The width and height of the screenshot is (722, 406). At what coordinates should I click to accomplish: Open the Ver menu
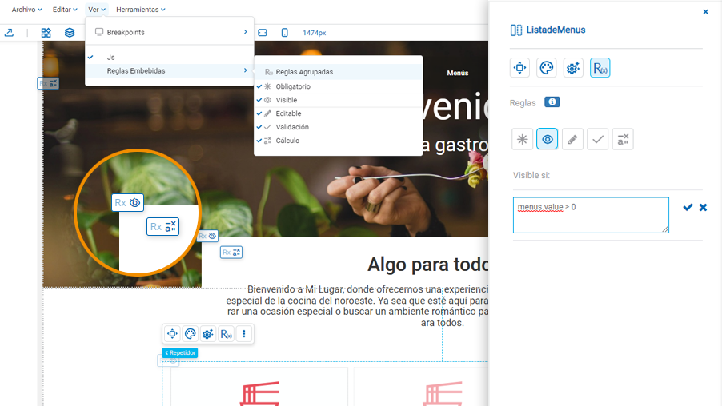97,10
